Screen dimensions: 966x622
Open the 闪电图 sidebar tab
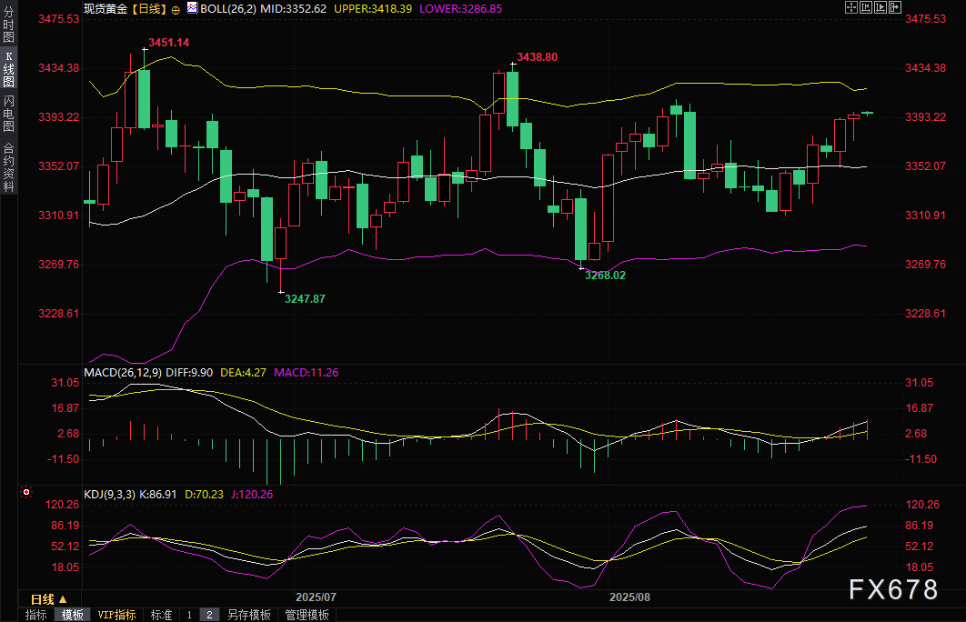8,114
